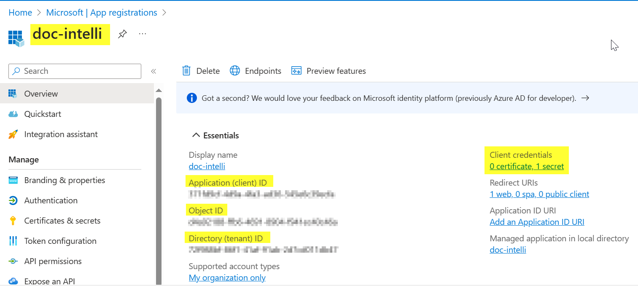The image size is (638, 286).
Task: Navigate to Home in the breadcrumb
Action: pos(20,13)
